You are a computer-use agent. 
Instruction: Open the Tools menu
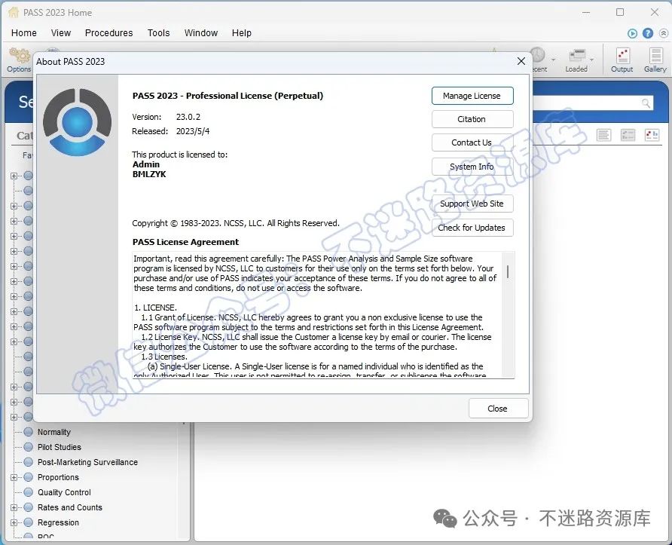coord(158,33)
